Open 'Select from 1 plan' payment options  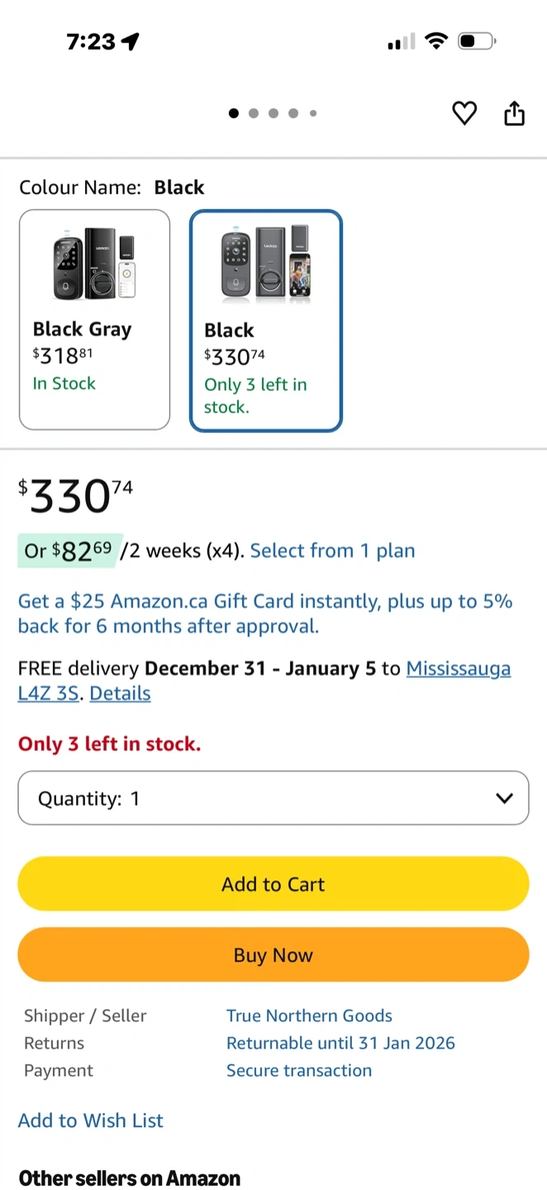click(x=332, y=550)
